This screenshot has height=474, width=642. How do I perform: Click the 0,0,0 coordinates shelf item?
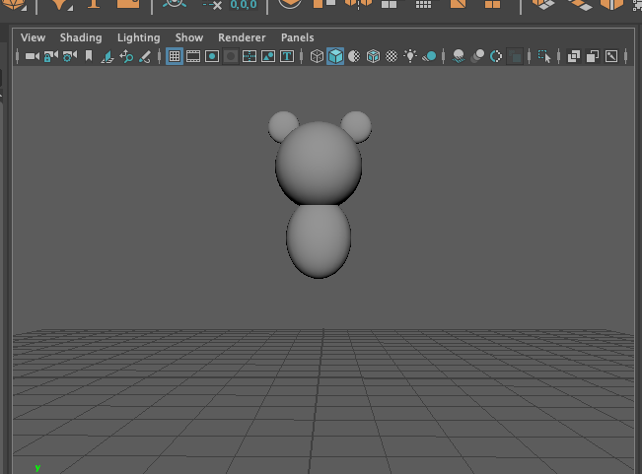click(x=244, y=5)
